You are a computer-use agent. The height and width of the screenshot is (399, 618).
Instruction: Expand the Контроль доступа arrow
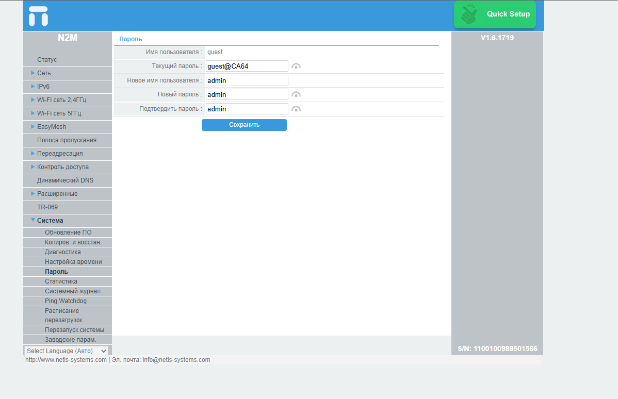(x=32, y=167)
